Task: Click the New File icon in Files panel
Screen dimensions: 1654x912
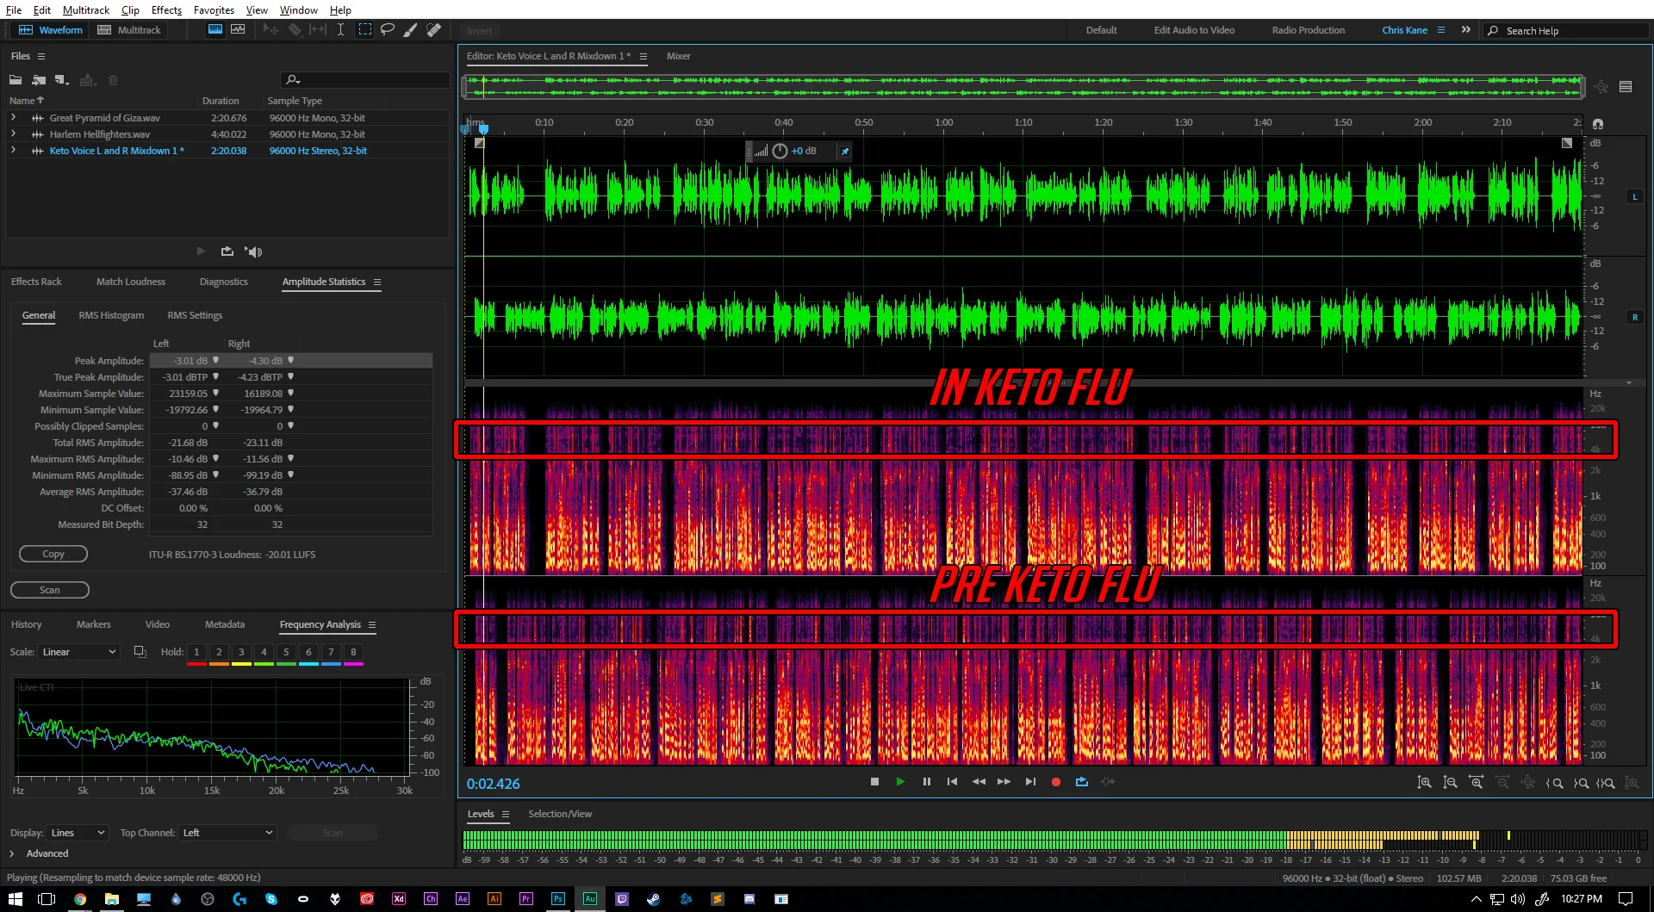Action: (61, 80)
